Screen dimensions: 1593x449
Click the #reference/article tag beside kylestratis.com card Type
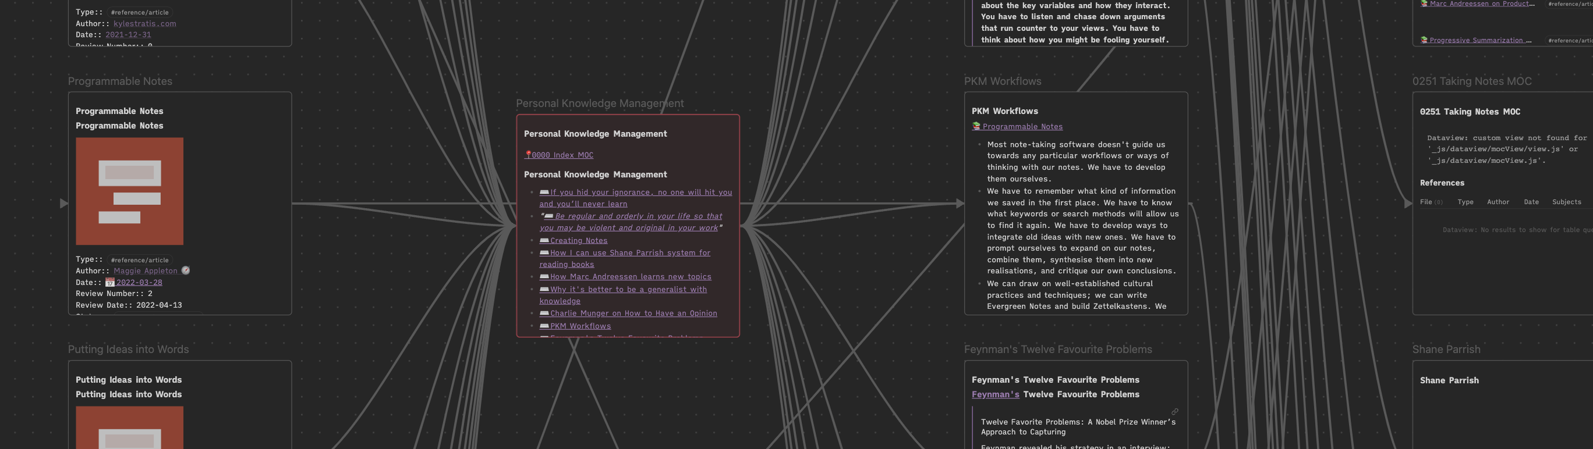coord(140,12)
